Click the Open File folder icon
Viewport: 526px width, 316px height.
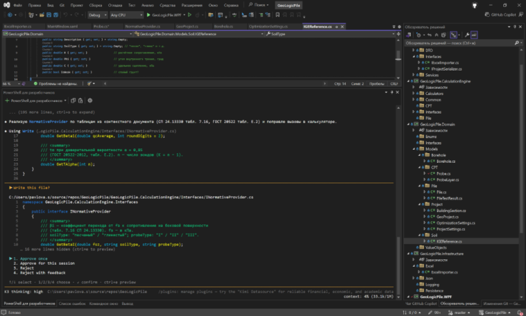[42, 15]
